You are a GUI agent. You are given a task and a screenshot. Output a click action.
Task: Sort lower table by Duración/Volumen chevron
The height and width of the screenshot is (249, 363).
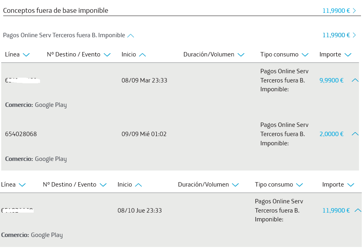(x=235, y=185)
